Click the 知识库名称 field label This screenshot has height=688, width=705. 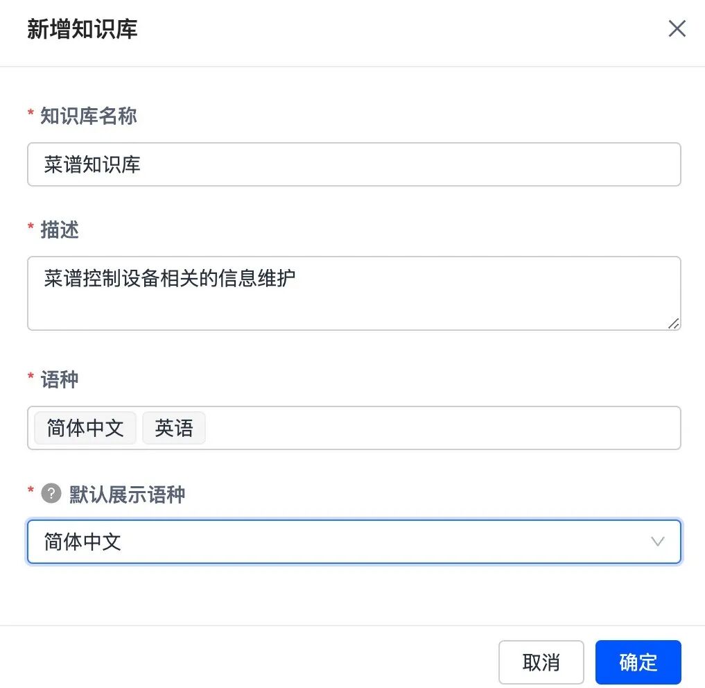click(89, 116)
